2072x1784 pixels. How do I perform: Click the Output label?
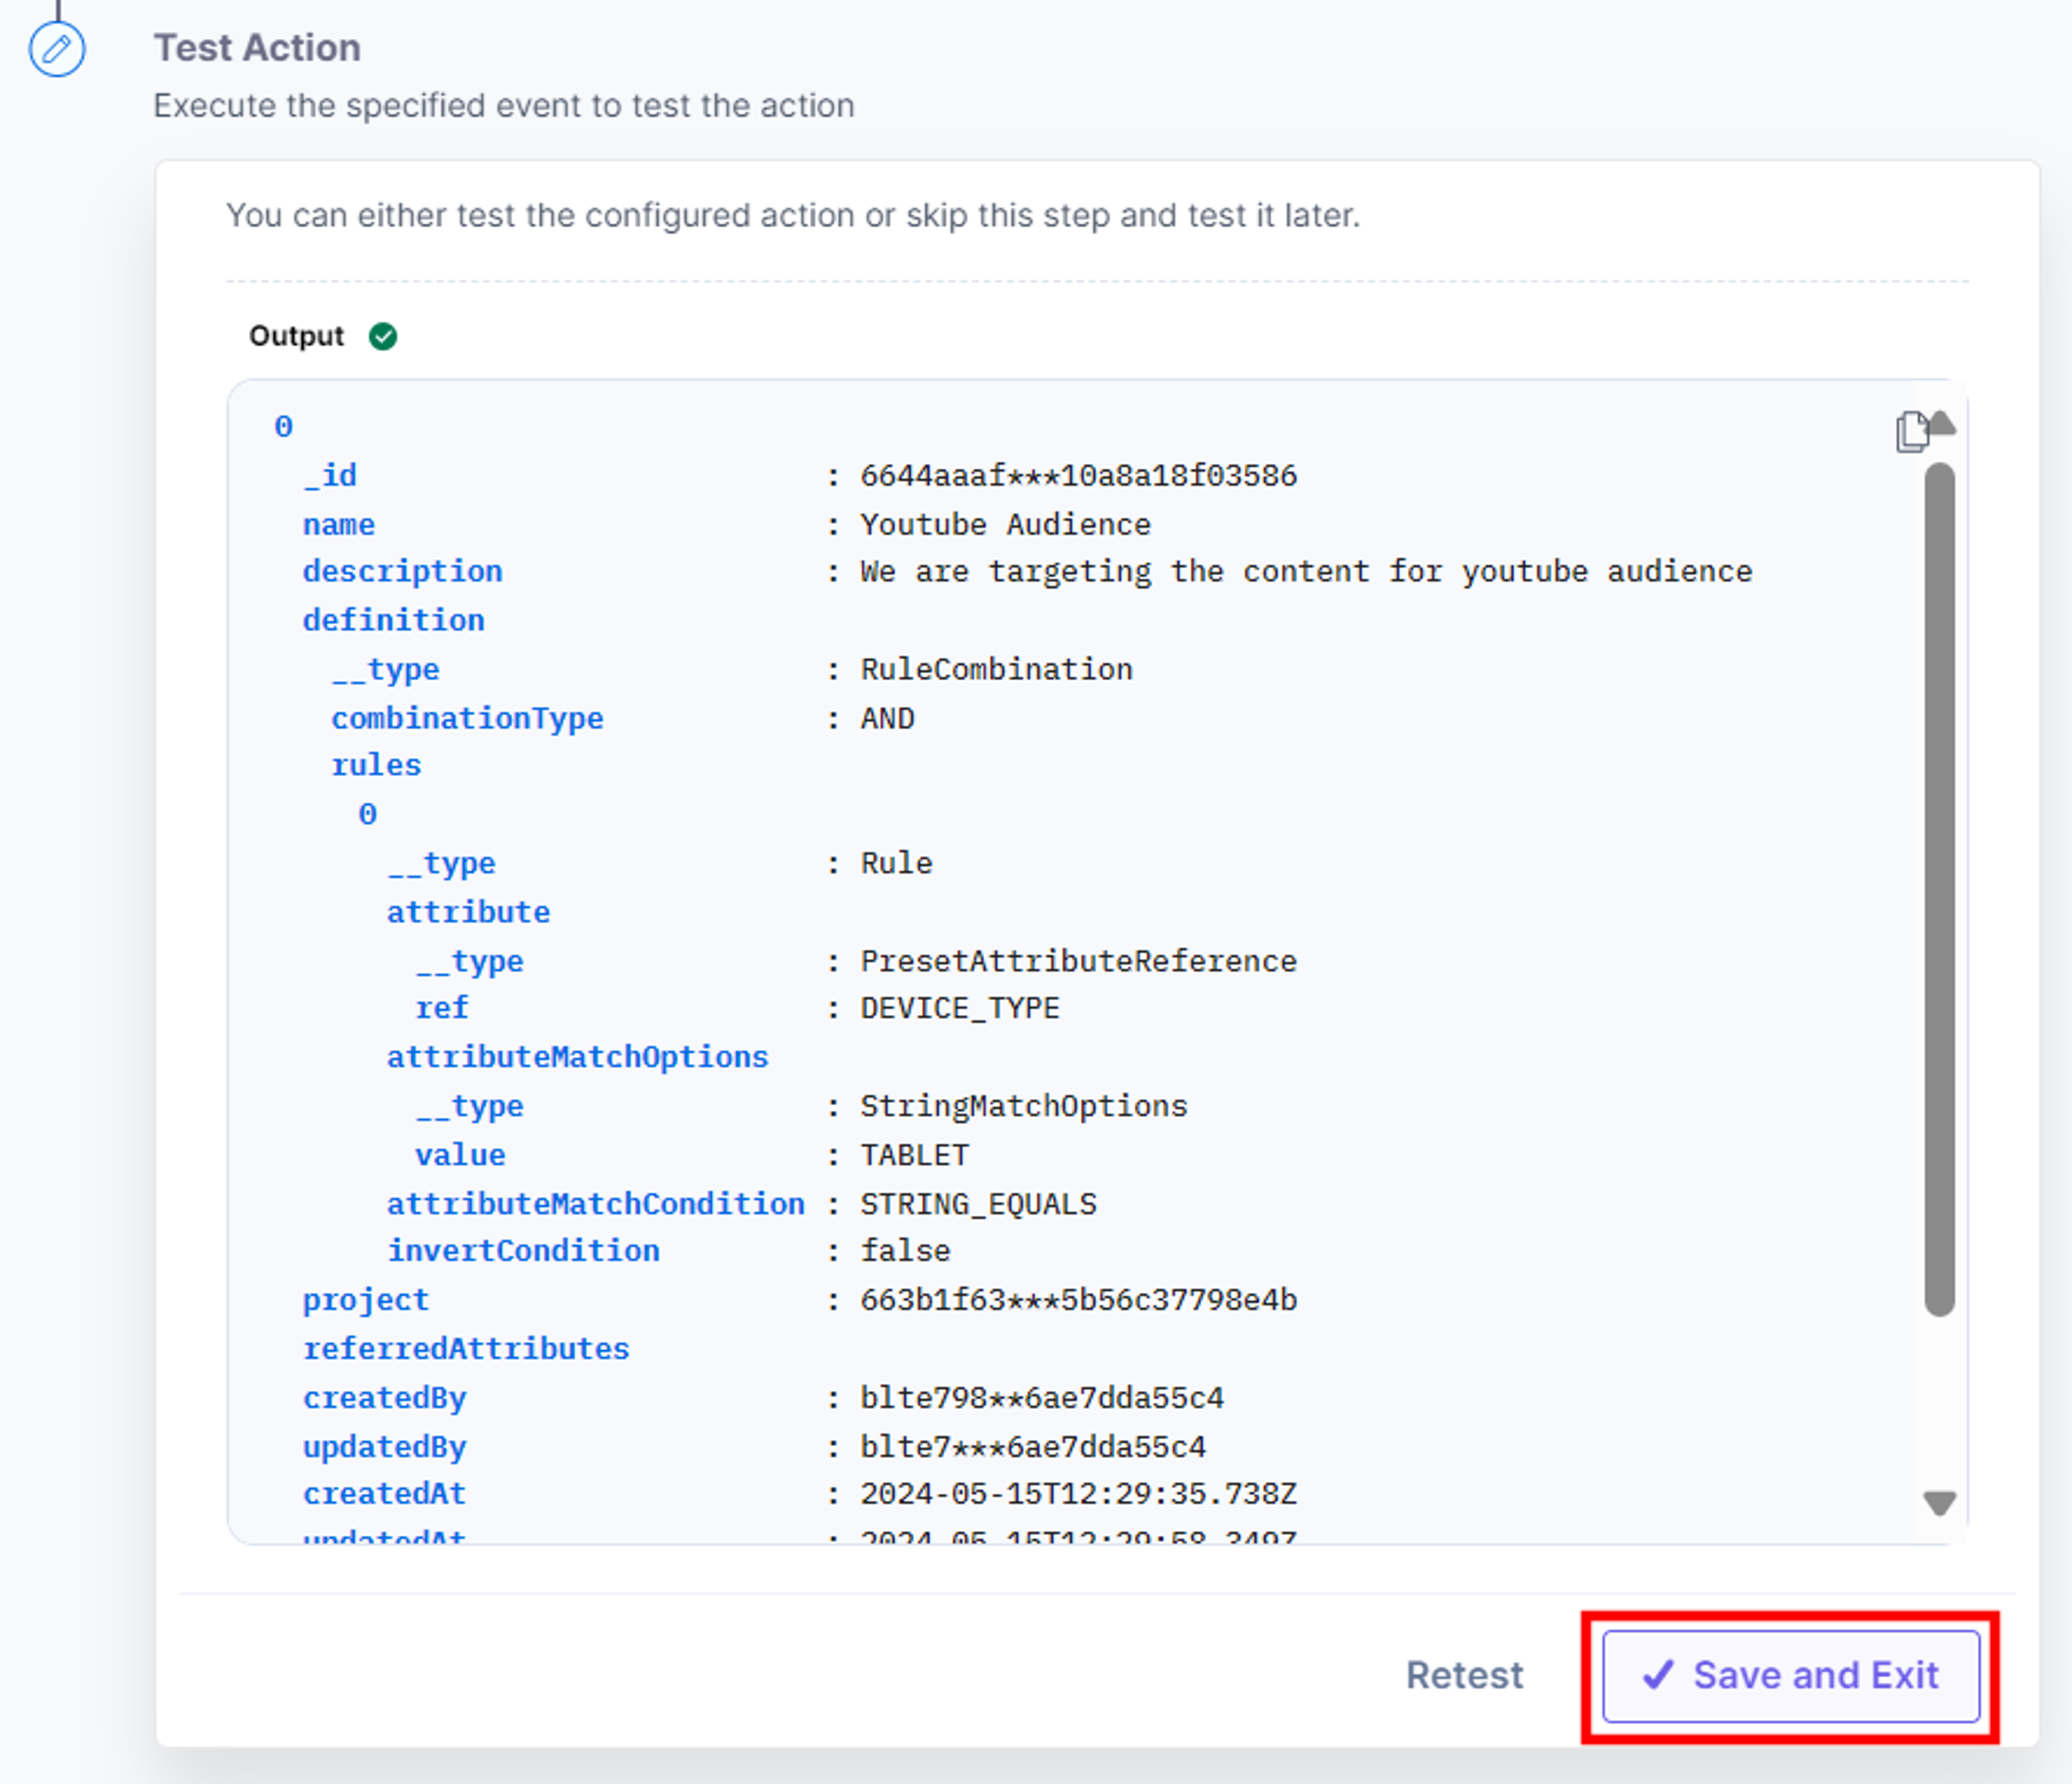point(296,336)
